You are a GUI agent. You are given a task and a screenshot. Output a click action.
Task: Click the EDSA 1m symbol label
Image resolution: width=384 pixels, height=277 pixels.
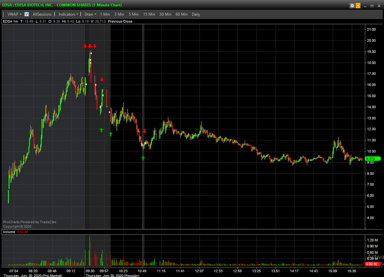pyautogui.click(x=11, y=21)
